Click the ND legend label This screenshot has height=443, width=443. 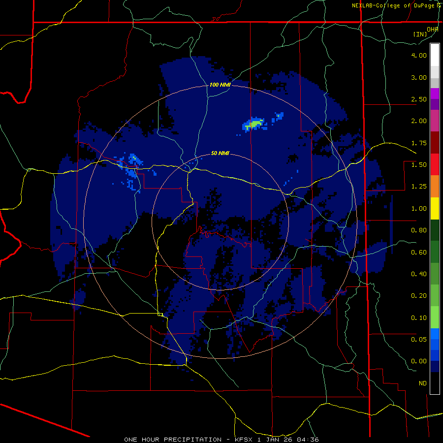[x=423, y=383]
